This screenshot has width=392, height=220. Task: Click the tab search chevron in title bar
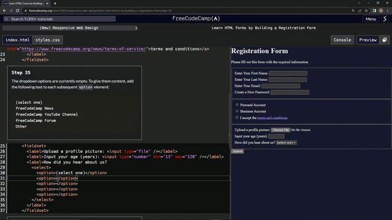(359, 3)
